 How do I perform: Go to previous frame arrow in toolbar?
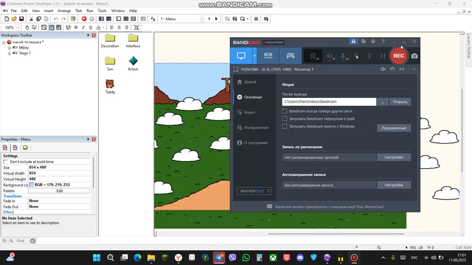(x=209, y=19)
